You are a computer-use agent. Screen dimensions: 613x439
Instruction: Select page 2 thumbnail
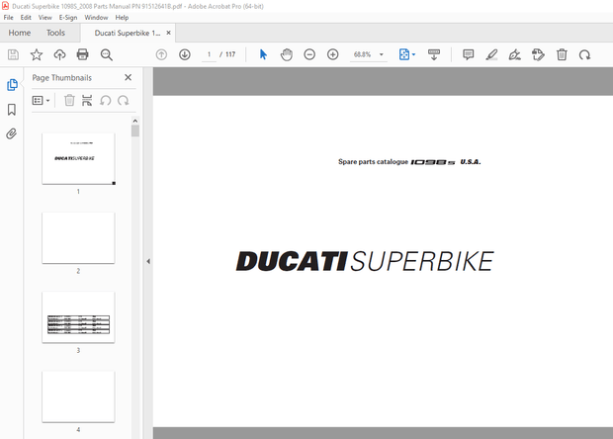[78, 238]
